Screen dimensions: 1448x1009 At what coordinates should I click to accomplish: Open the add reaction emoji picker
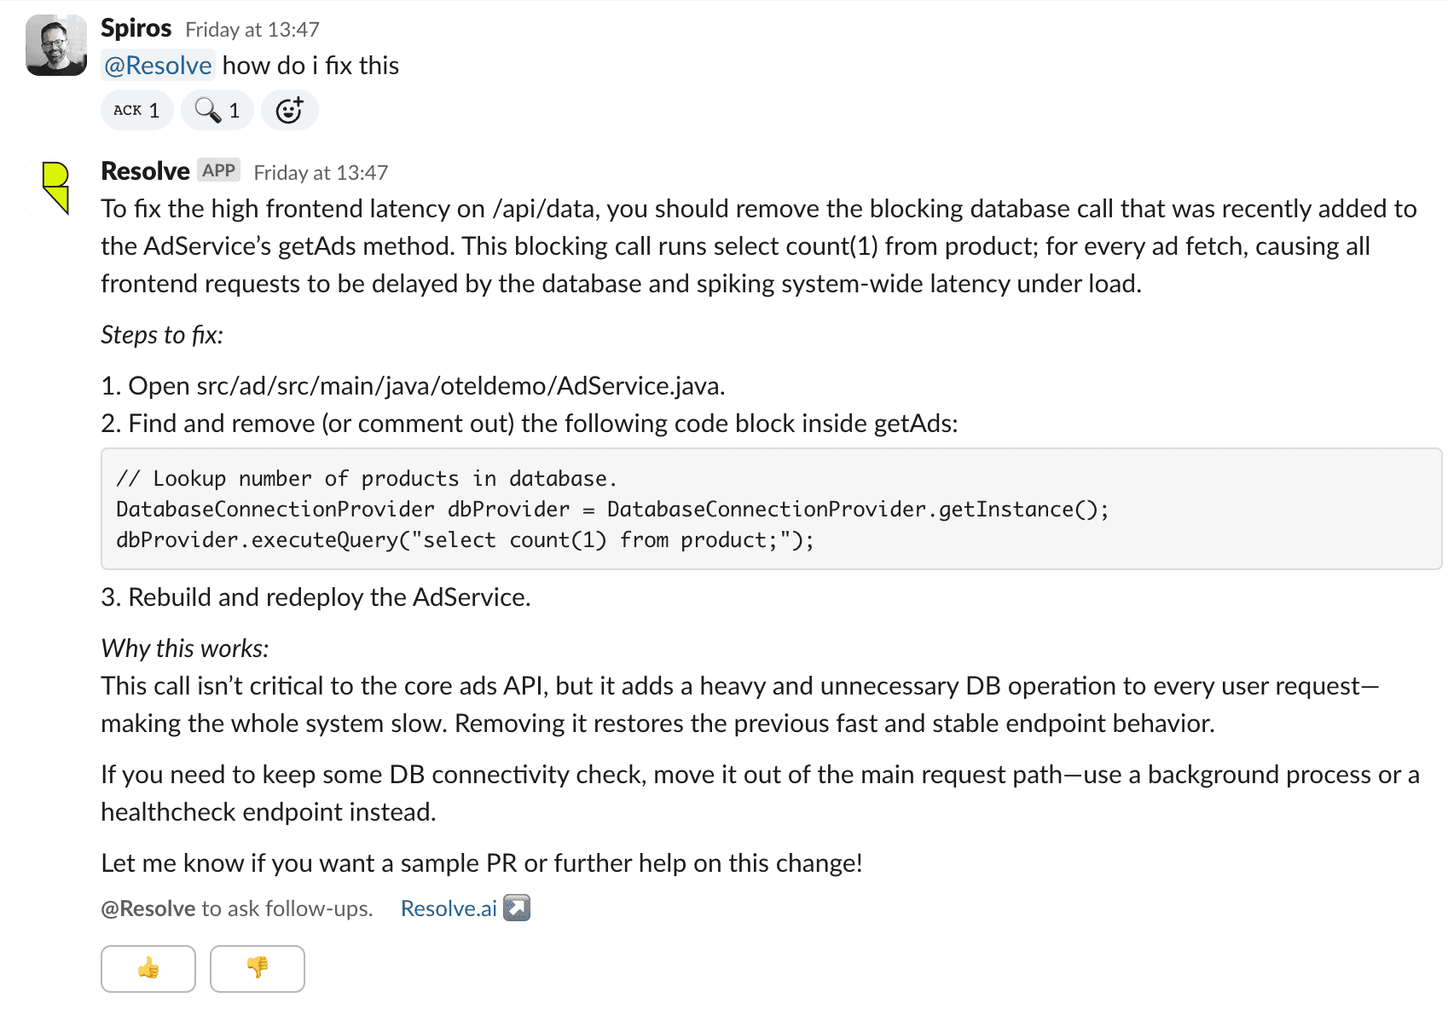(289, 110)
